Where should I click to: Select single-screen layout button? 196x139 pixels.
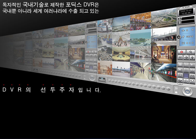pyautogui.click(x=180, y=65)
